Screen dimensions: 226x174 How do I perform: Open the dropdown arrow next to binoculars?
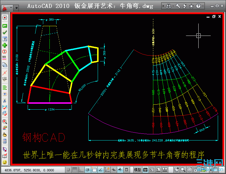point(173,6)
